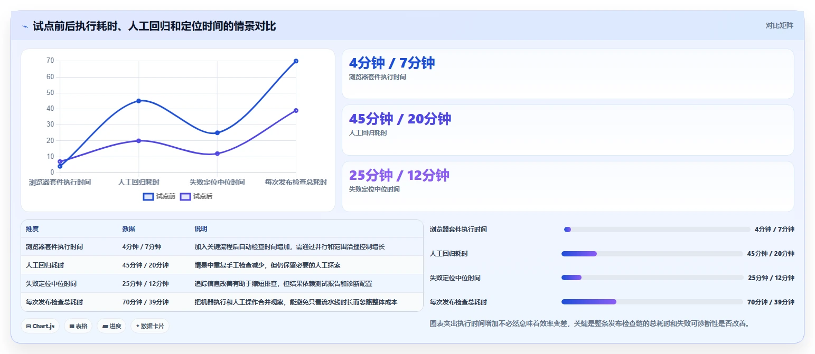
Task: Click card subtitle 失败定位中位时间 under 25分钟
Action: click(x=374, y=189)
